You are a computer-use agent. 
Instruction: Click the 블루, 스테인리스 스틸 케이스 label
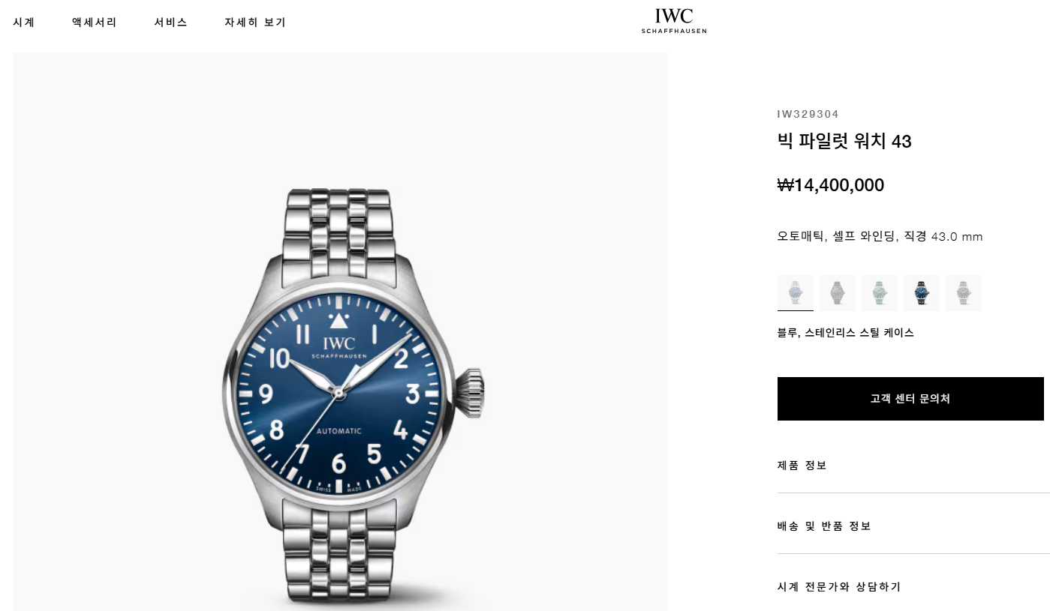tap(846, 333)
